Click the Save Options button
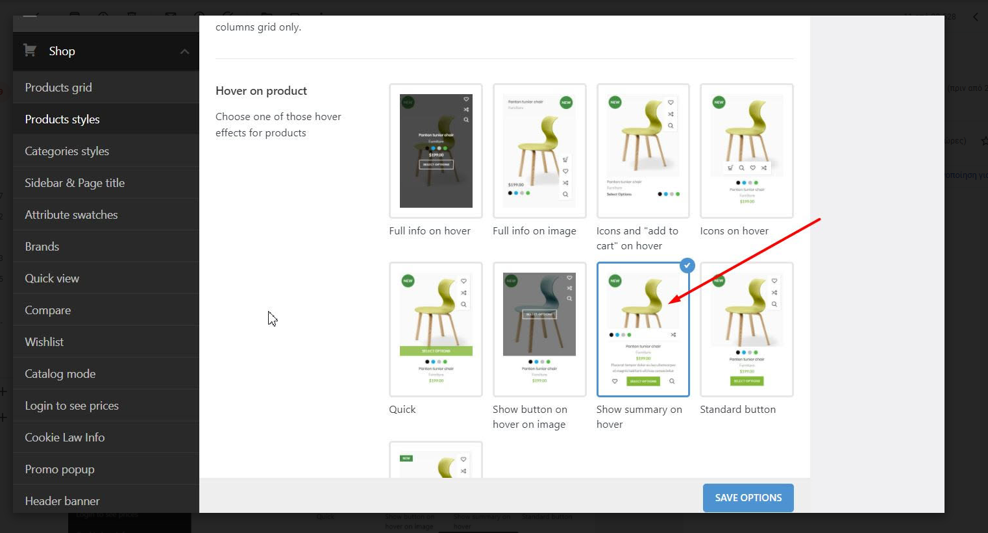 (x=748, y=498)
